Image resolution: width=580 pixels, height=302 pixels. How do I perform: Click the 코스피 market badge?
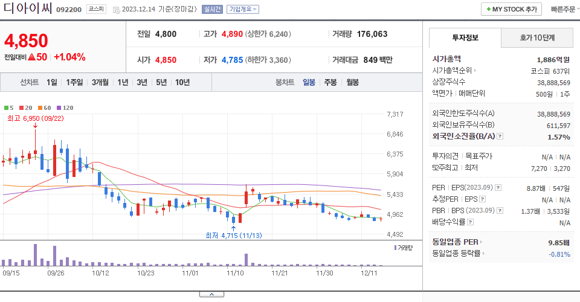(96, 9)
